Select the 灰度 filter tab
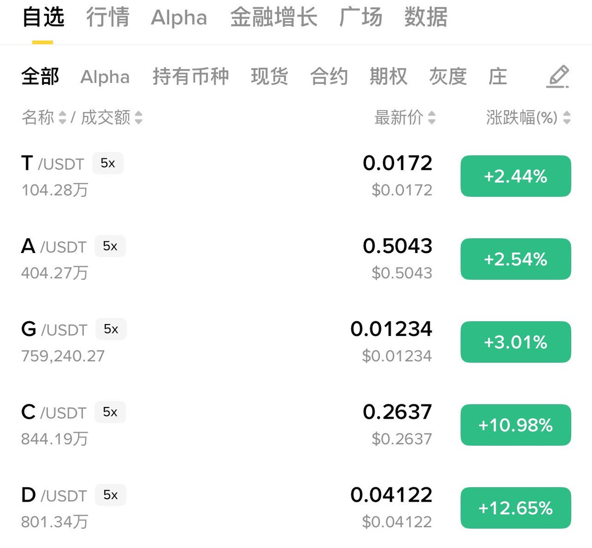 point(447,76)
